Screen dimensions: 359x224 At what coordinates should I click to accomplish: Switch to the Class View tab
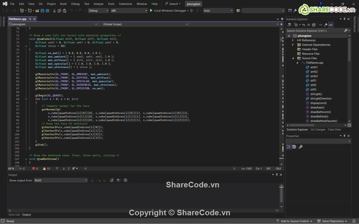pyautogui.click(x=334, y=129)
